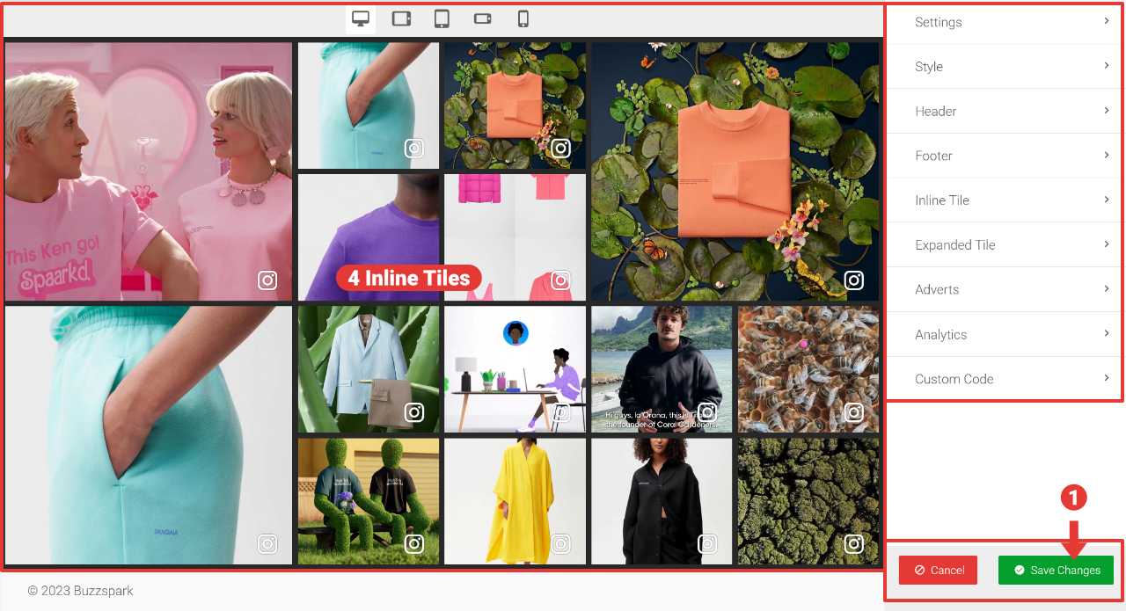This screenshot has height=611, width=1126.
Task: Click the Instagram icon on the bees tile
Action: click(x=853, y=411)
